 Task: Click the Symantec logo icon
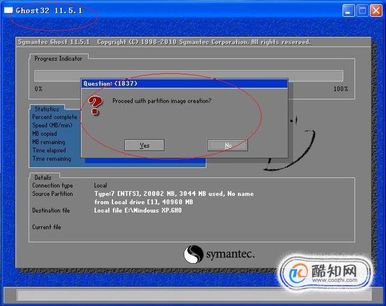[x=193, y=254]
